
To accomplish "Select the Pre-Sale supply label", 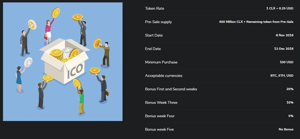I will (159, 22).
